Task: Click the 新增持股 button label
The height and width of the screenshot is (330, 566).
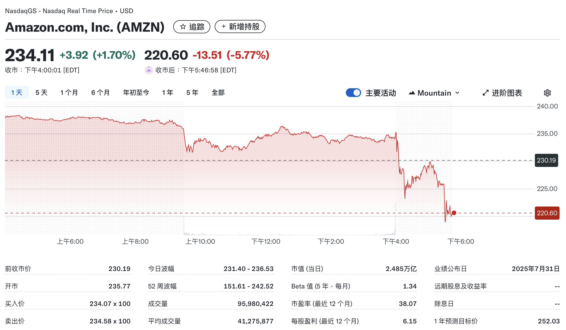Action: pos(244,26)
